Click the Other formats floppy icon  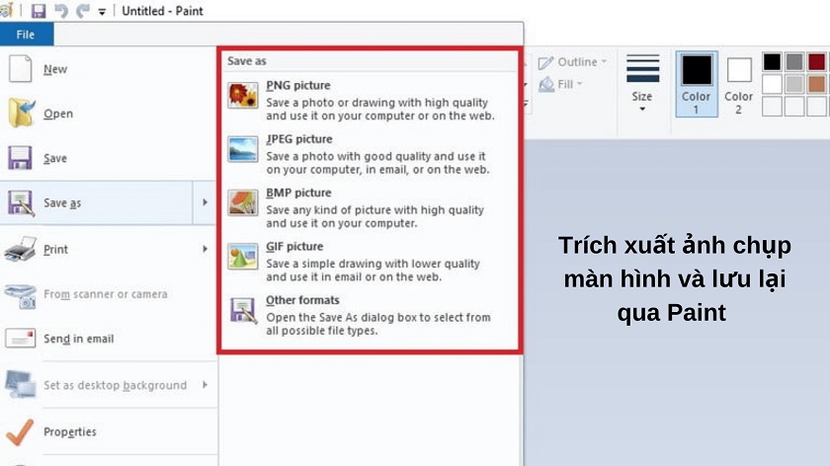tap(243, 310)
